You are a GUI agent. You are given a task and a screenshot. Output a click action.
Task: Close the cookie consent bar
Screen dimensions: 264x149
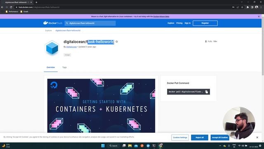[x=257, y=137]
